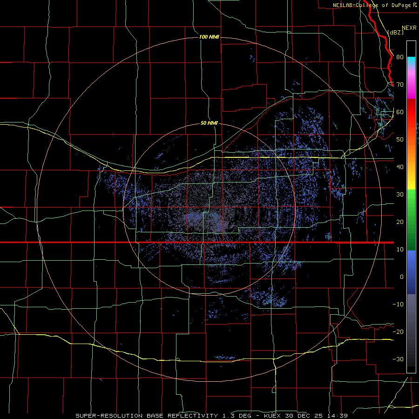Click the 0 value on the dBZ scale
Image resolution: width=419 pixels, height=419 pixels.
coord(402,277)
